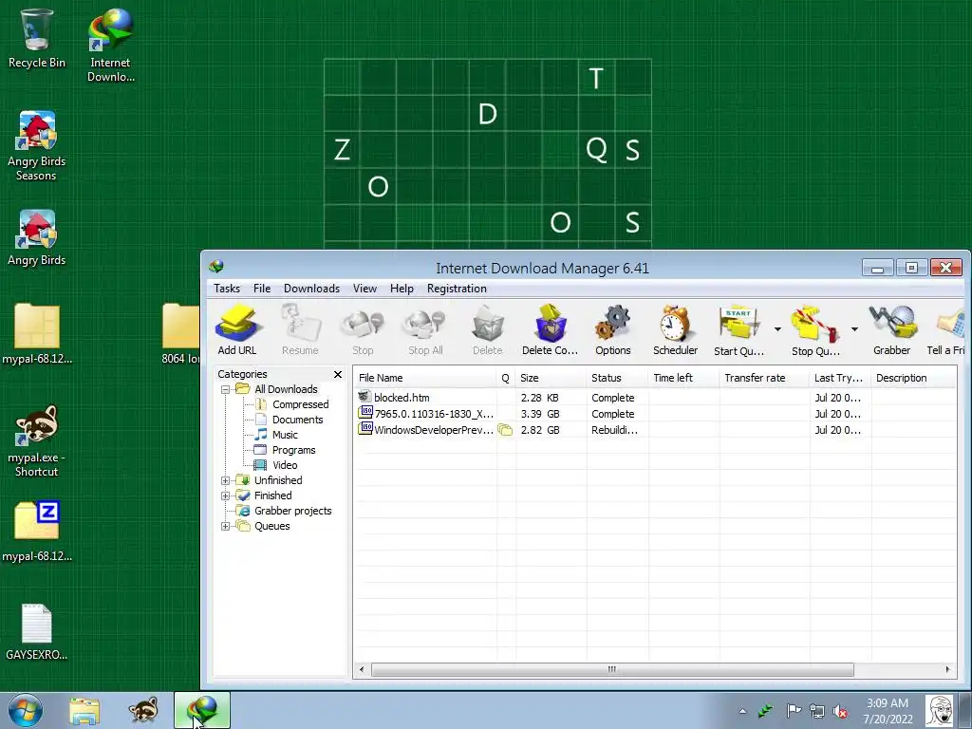The image size is (972, 729).
Task: Click the Angry Birds desktop shortcut
Action: (37, 237)
